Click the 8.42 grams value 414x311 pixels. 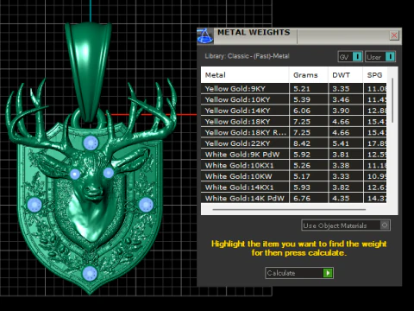(302, 143)
